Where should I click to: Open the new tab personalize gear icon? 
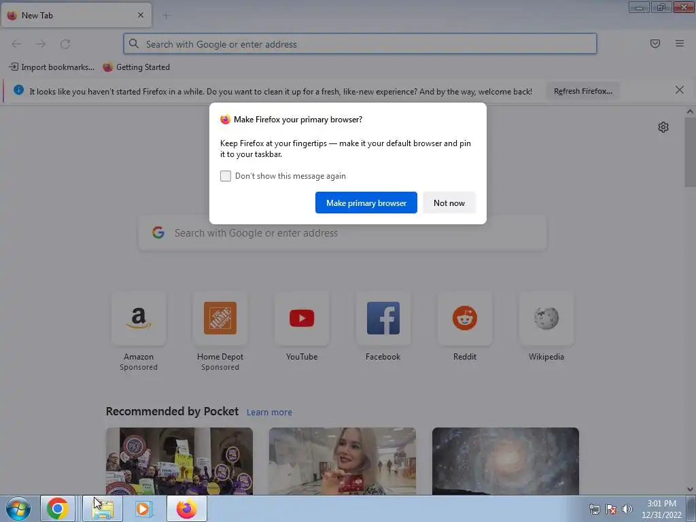click(x=663, y=127)
